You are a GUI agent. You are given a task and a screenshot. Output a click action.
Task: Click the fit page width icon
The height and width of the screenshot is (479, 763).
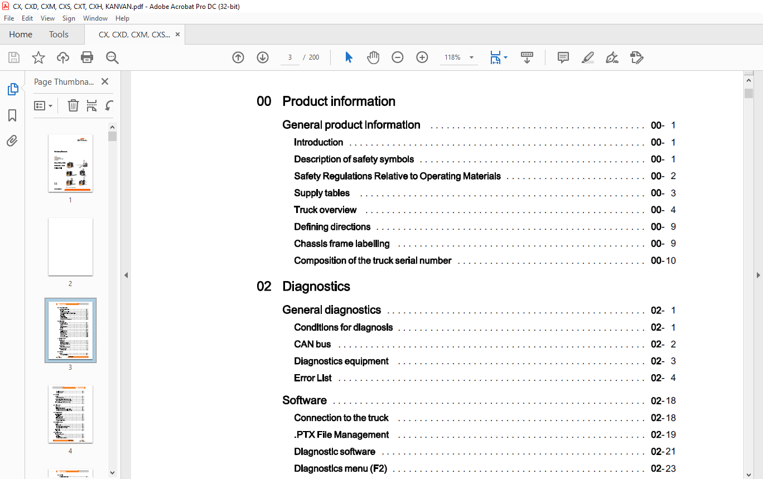click(495, 57)
